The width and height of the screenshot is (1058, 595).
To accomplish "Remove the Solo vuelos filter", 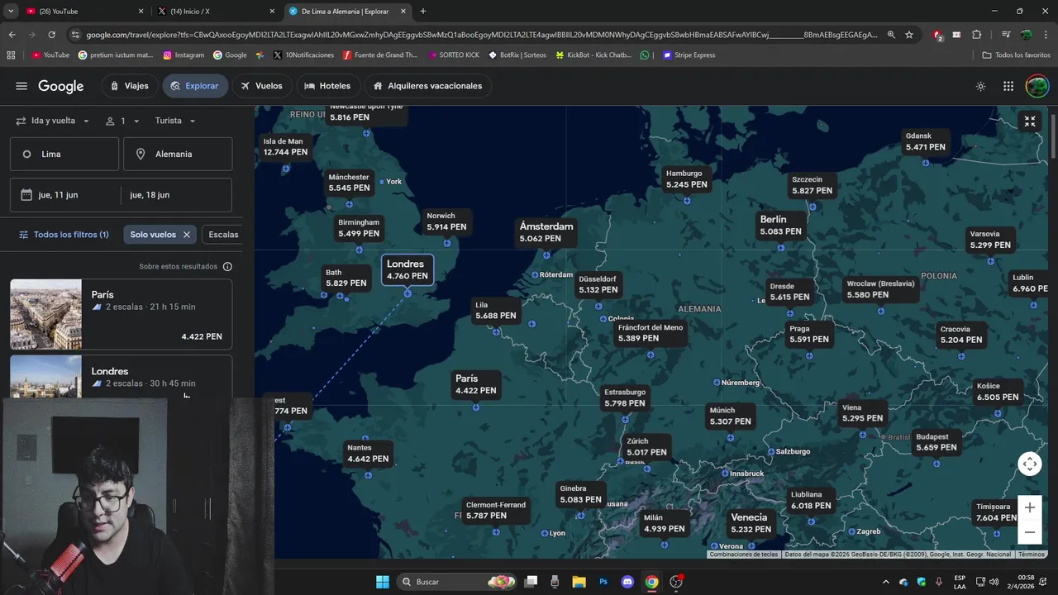I will 187,235.
